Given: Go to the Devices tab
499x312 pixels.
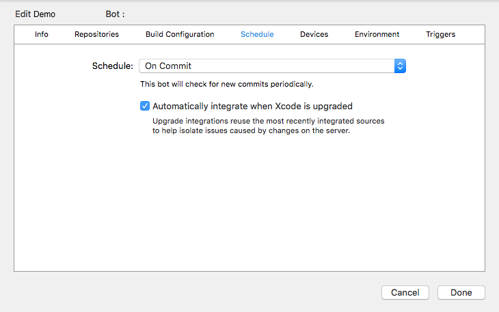Looking at the screenshot, I should click(314, 34).
